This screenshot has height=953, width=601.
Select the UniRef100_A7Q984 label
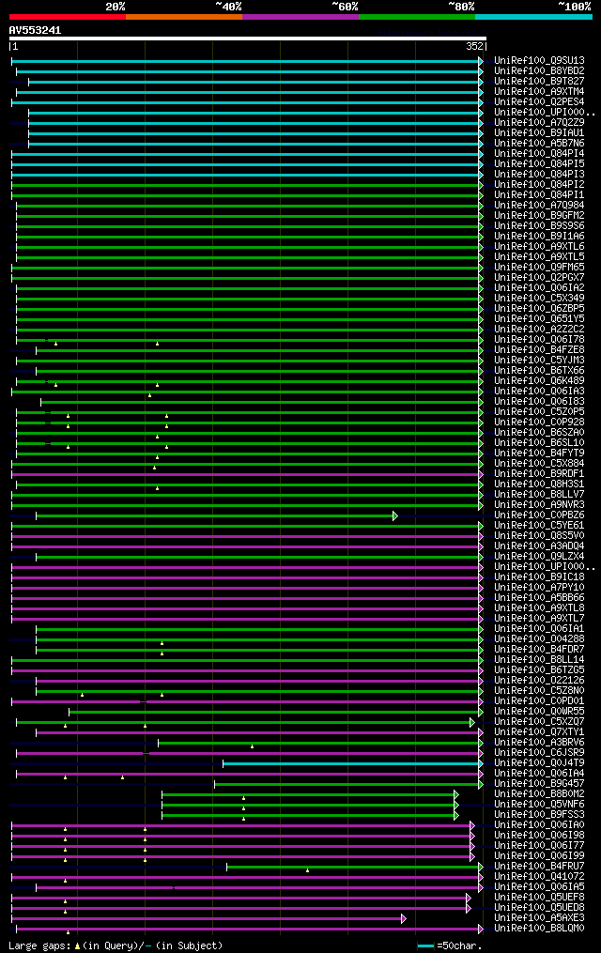click(x=539, y=206)
